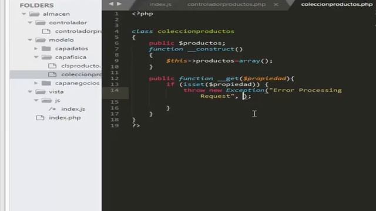The height and width of the screenshot is (211, 376).
Task: Select the capafisica folder label
Action: [70, 57]
